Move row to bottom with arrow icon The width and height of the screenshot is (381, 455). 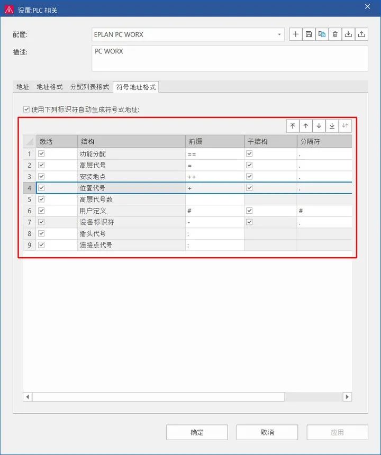(332, 126)
